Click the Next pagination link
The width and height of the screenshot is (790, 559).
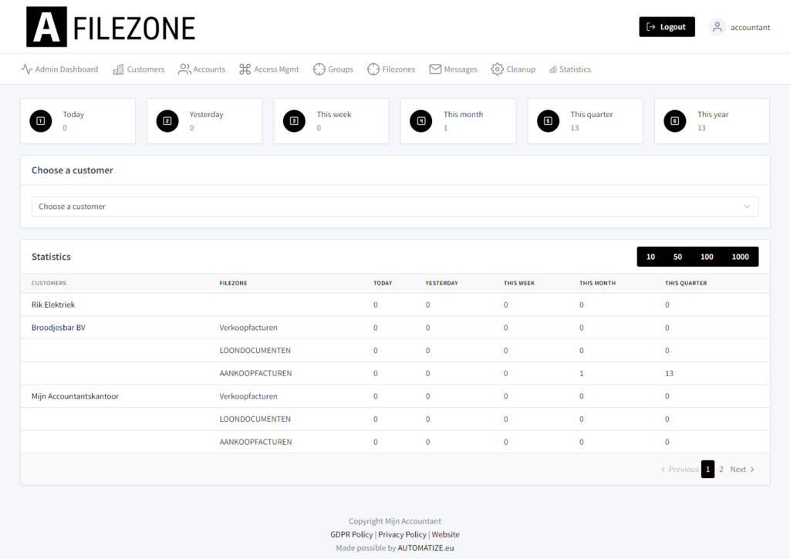click(x=742, y=470)
